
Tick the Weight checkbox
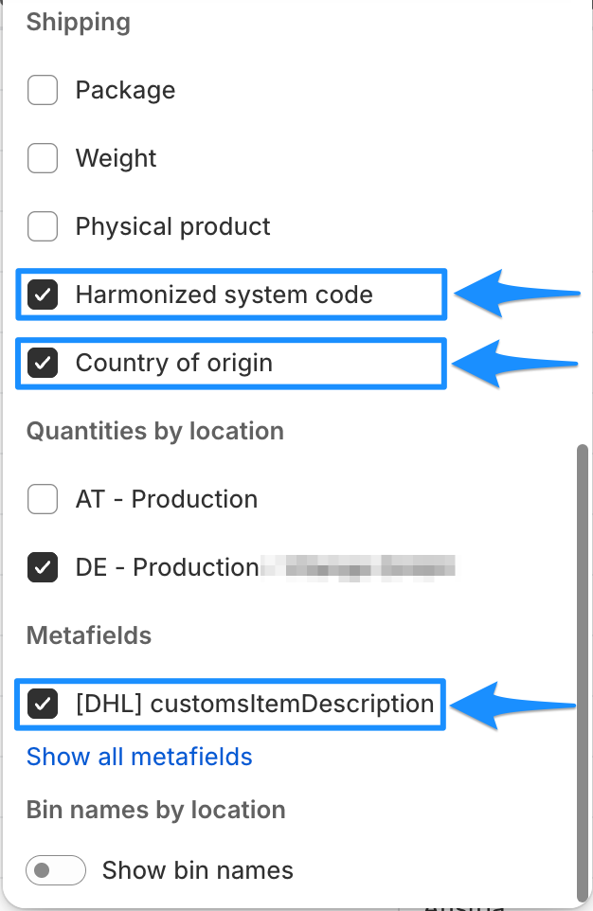tap(43, 159)
